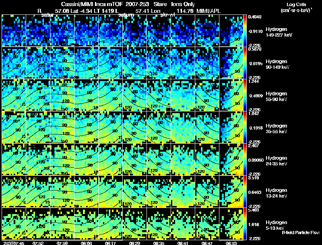Click the colorbar midpoint value '0.1918'
322x245 pixels.
click(x=256, y=128)
